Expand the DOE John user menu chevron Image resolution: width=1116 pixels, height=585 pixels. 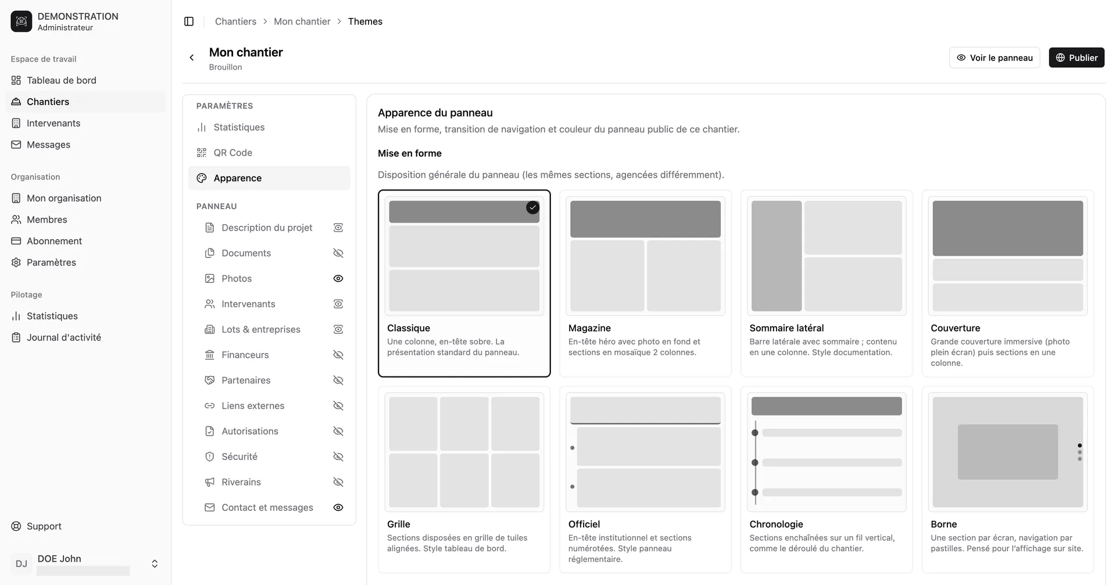[155, 564]
